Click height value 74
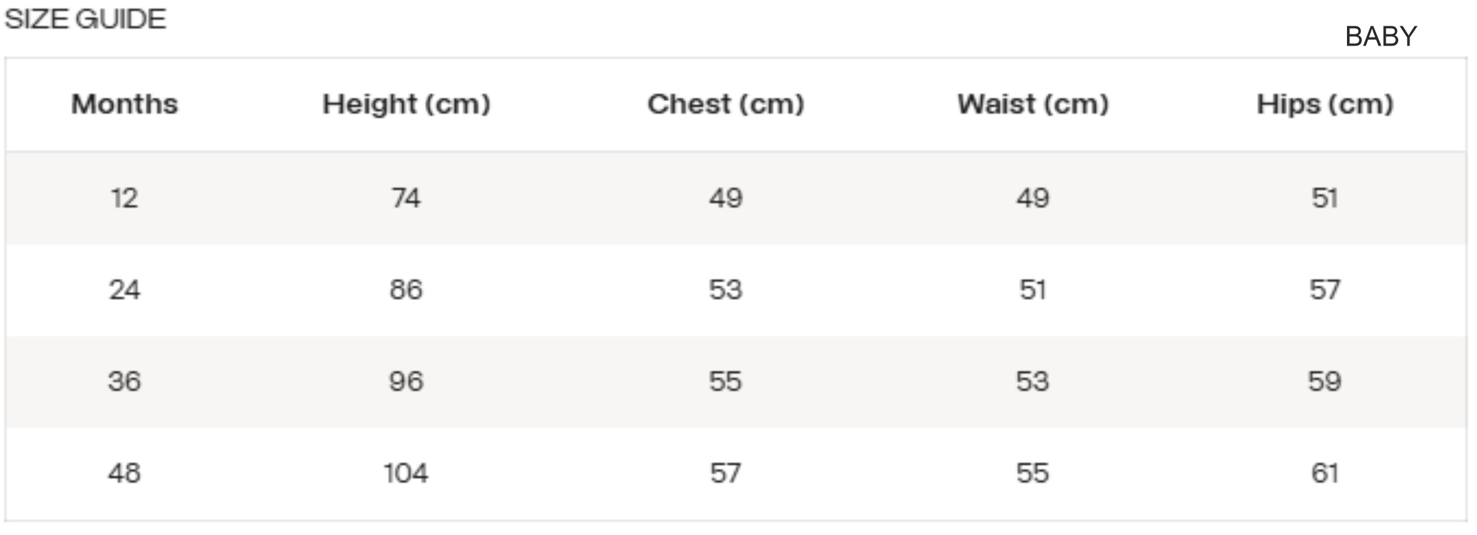This screenshot has height=535, width=1477. tap(406, 199)
